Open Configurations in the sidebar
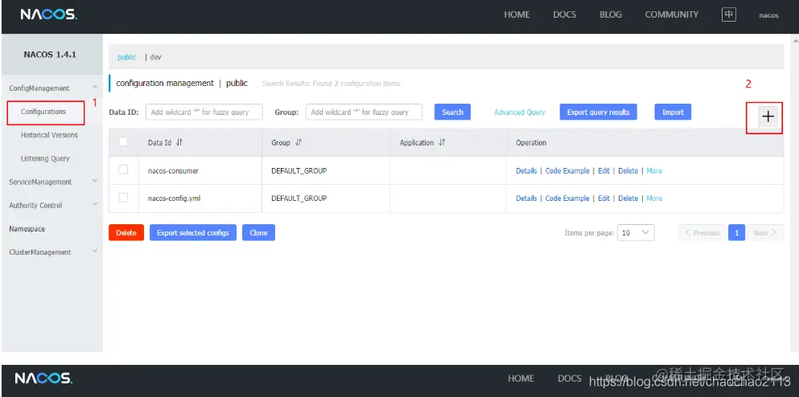Viewport: 799px width, 397px height. click(x=43, y=112)
